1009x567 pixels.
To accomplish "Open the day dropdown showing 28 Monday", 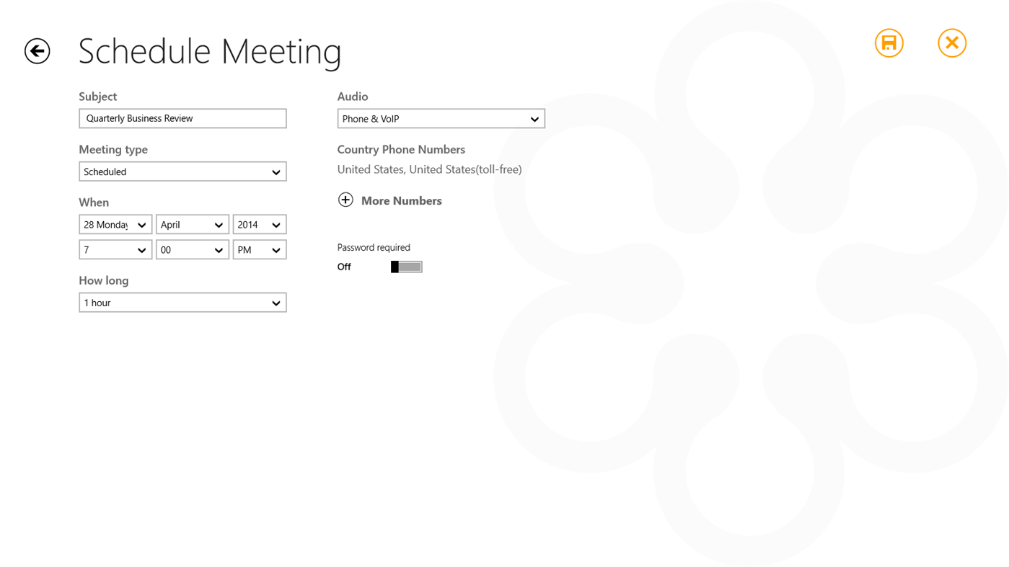I will click(115, 225).
